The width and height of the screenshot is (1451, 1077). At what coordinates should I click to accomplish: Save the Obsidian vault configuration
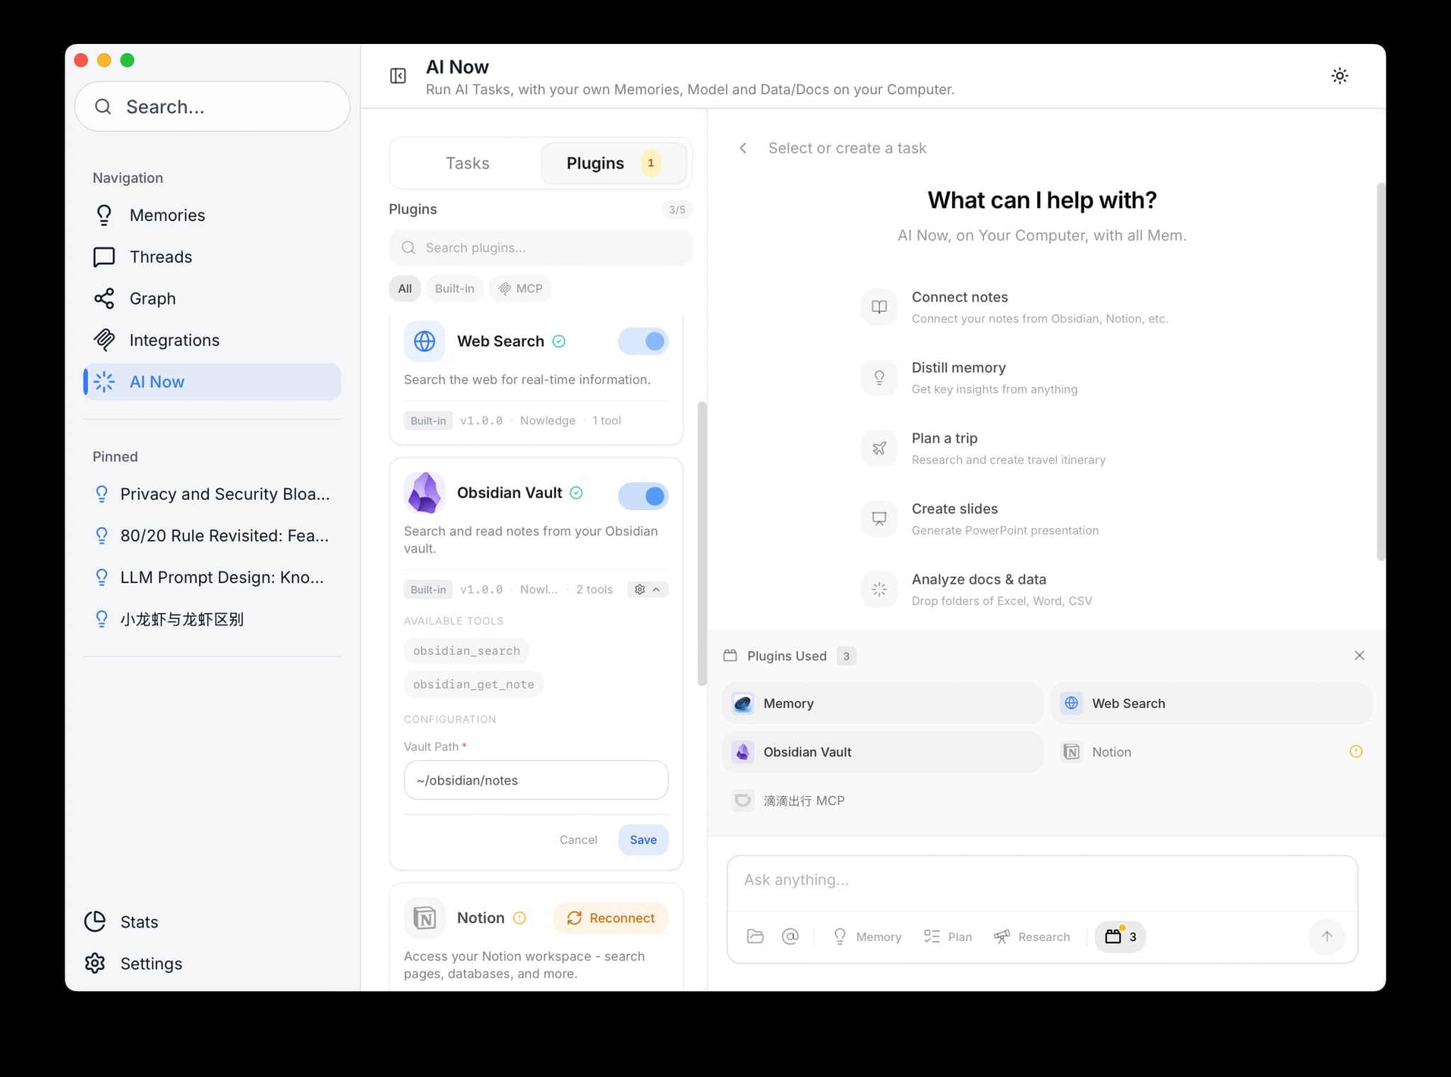643,840
